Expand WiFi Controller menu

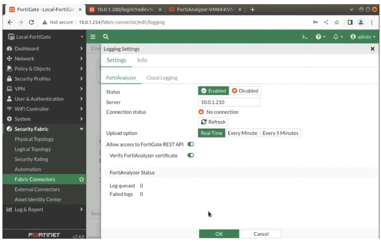[44, 109]
